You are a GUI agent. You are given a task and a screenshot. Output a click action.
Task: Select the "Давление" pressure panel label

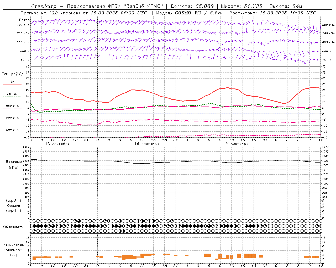coord(13,162)
